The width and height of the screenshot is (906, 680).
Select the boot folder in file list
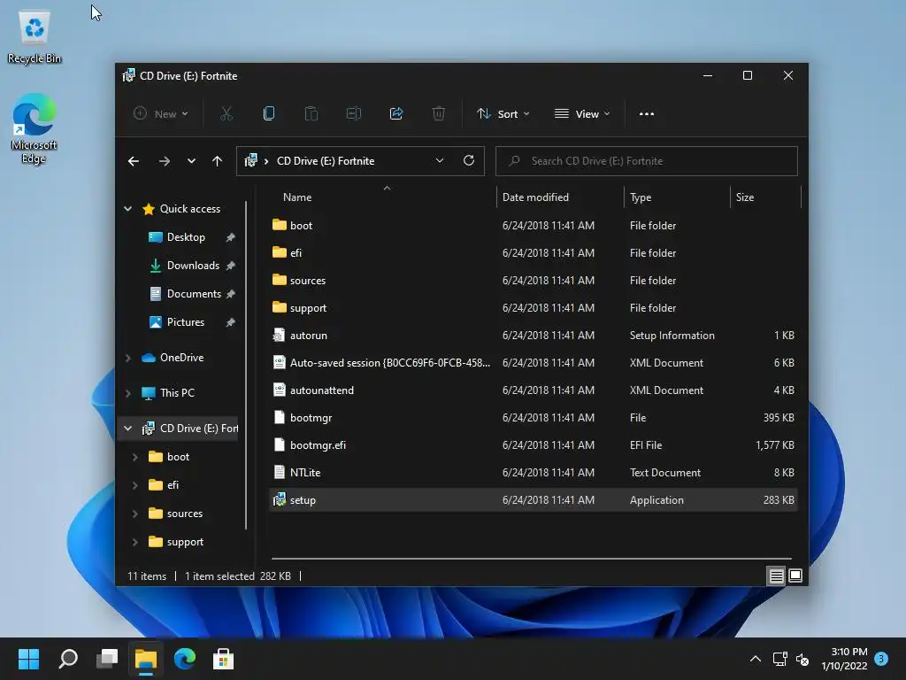[x=534, y=226]
